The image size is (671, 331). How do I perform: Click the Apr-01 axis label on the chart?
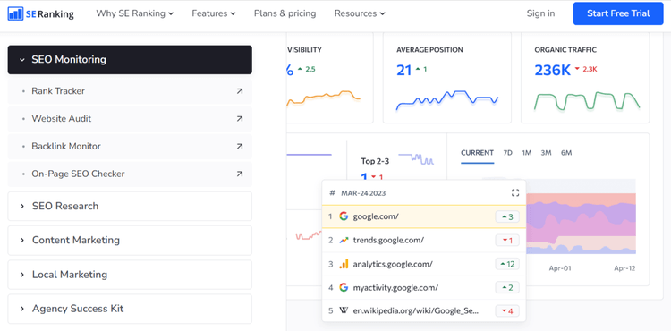point(560,268)
